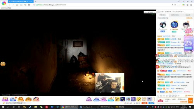Click the dark blue starry gift icon
Image resolution: width=194 pixels, height=109 pixels.
tap(123, 99)
